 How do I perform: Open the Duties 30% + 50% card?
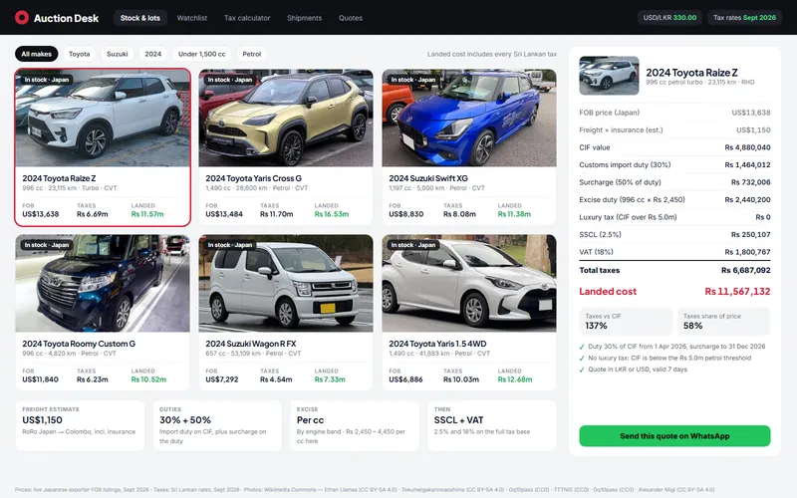[217, 425]
